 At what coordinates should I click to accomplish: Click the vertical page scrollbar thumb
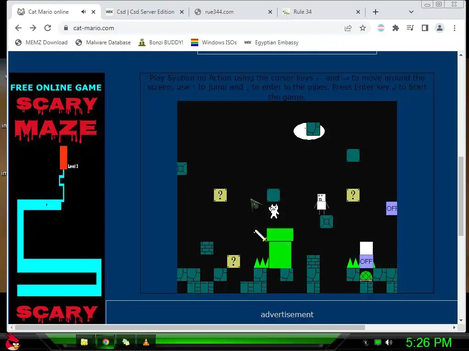(x=461, y=196)
